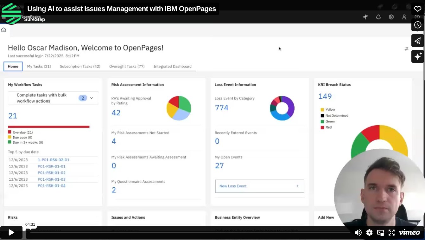This screenshot has width=425, height=240.
Task: Click the red overdue progress bar
Action: click(49, 127)
